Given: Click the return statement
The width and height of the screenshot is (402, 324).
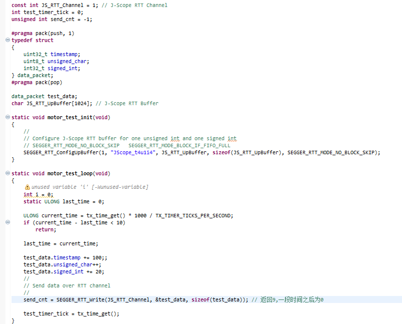Looking at the screenshot, I should 45,229.
